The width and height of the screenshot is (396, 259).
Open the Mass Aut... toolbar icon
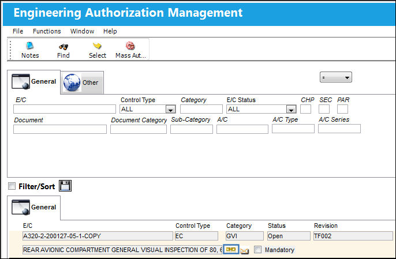click(130, 46)
